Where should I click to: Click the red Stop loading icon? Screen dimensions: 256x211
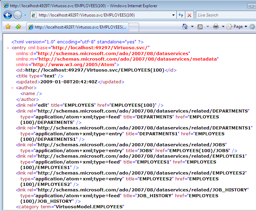pyautogui.click(x=189, y=15)
